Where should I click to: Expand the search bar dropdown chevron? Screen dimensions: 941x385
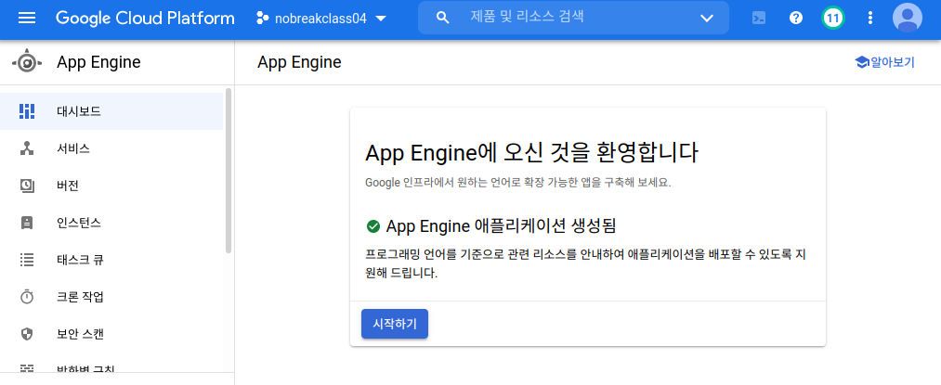[x=706, y=18]
